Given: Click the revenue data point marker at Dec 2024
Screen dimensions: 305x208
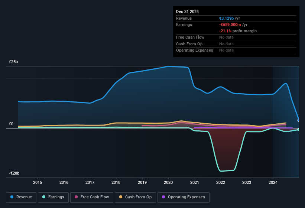Looking at the screenshot, I should pyautogui.click(x=299, y=120).
